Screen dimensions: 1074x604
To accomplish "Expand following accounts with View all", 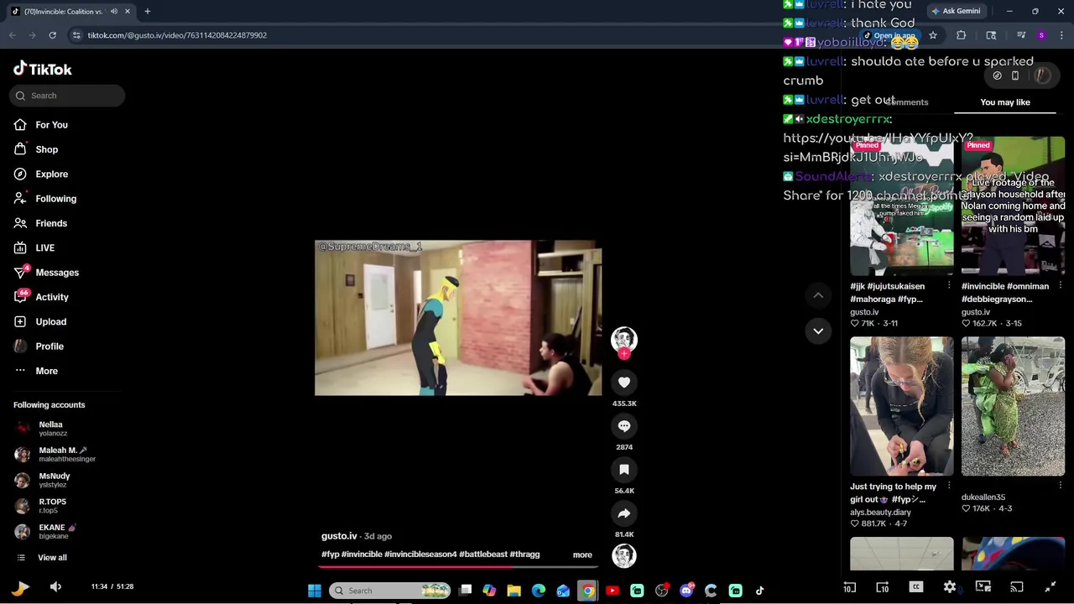I will [40, 558].
